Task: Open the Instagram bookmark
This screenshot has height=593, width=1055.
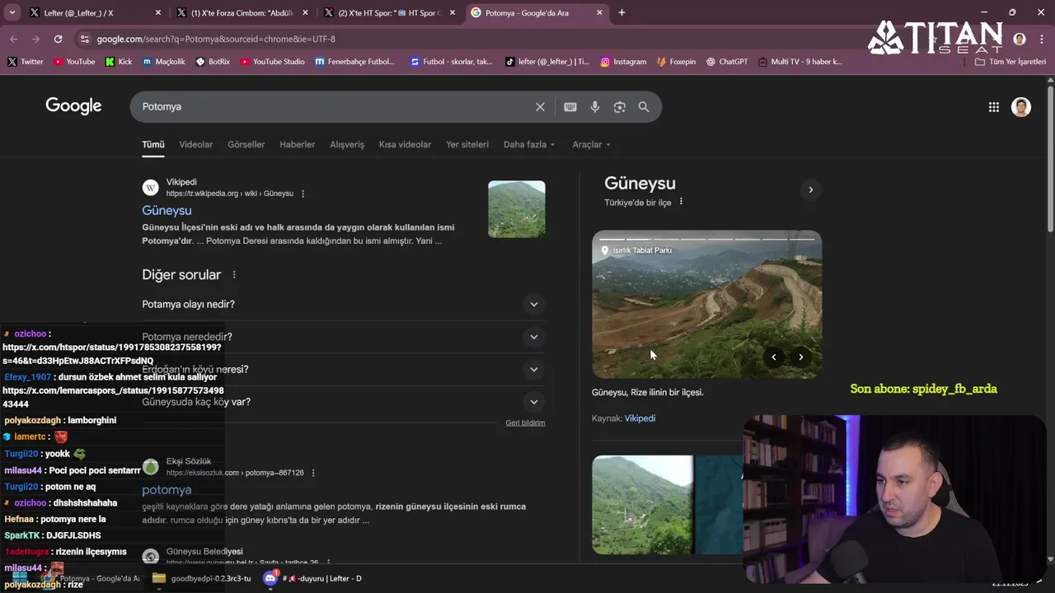Action: (623, 62)
